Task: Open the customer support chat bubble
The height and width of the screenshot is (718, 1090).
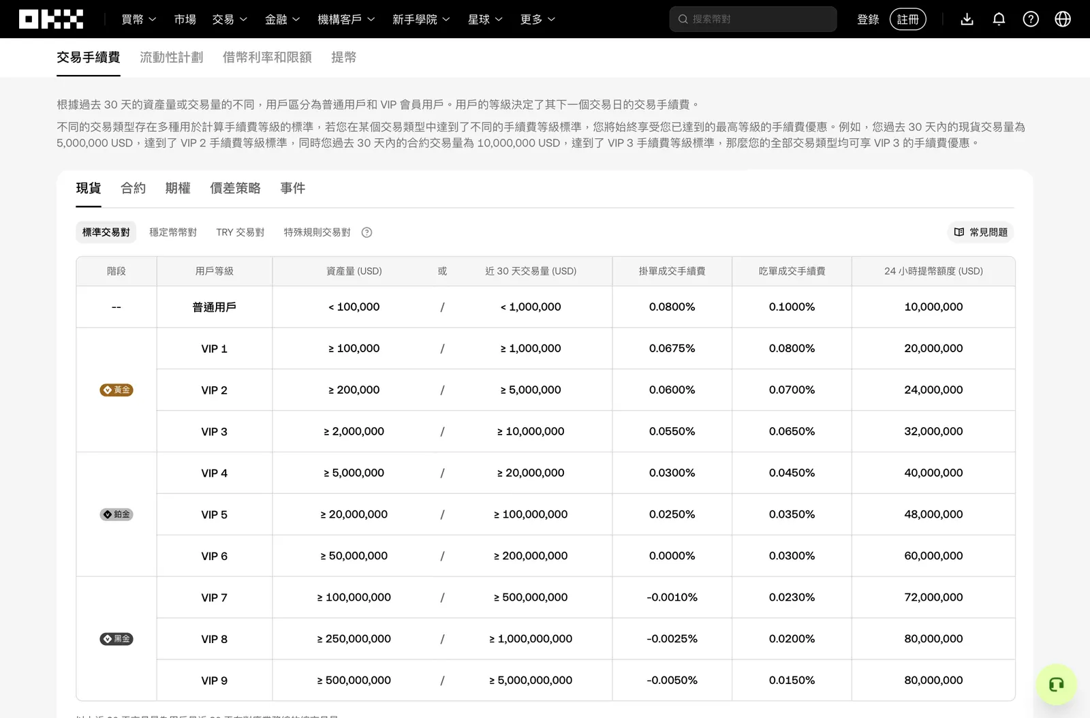Action: (1056, 685)
